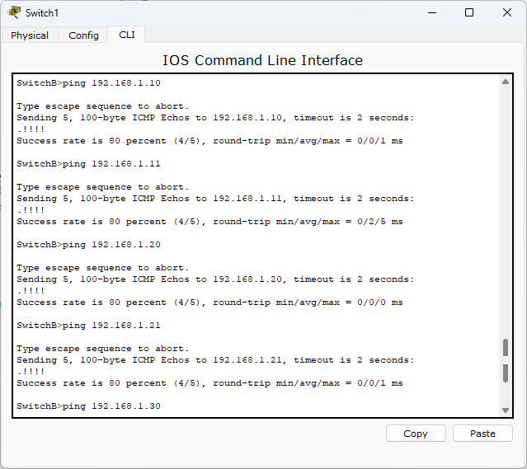This screenshot has width=527, height=469.
Task: Click 'Sending 5' line for 192.168.1.10
Action: tap(215, 118)
